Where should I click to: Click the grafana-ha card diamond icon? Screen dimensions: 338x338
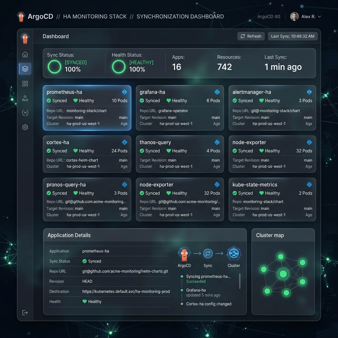217,92
